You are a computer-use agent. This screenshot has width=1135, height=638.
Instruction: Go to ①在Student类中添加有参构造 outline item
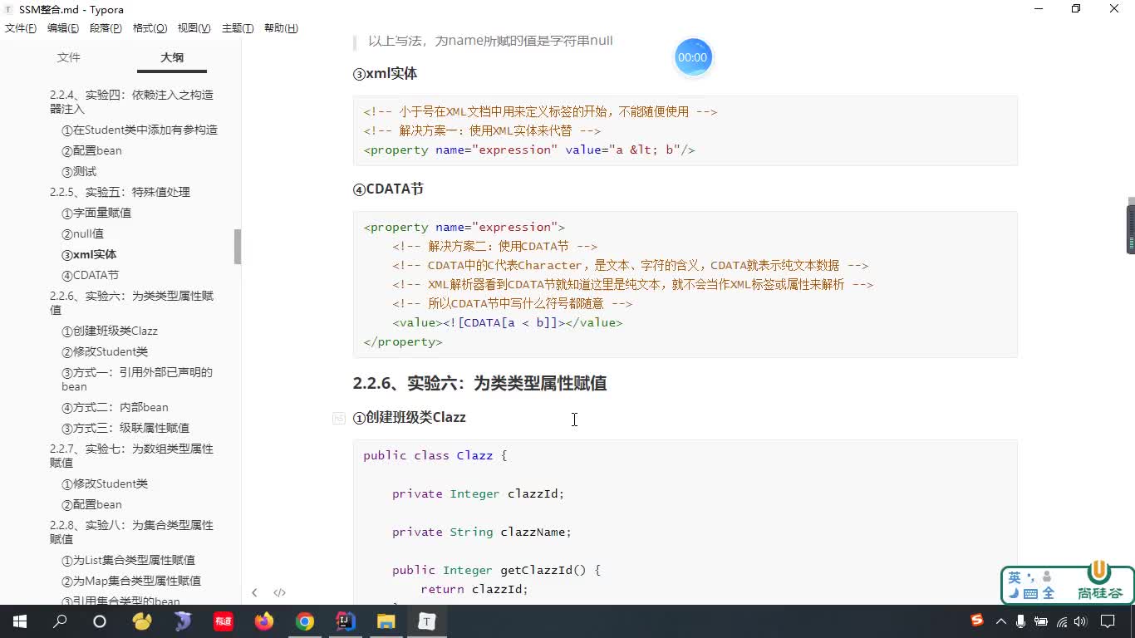140,130
